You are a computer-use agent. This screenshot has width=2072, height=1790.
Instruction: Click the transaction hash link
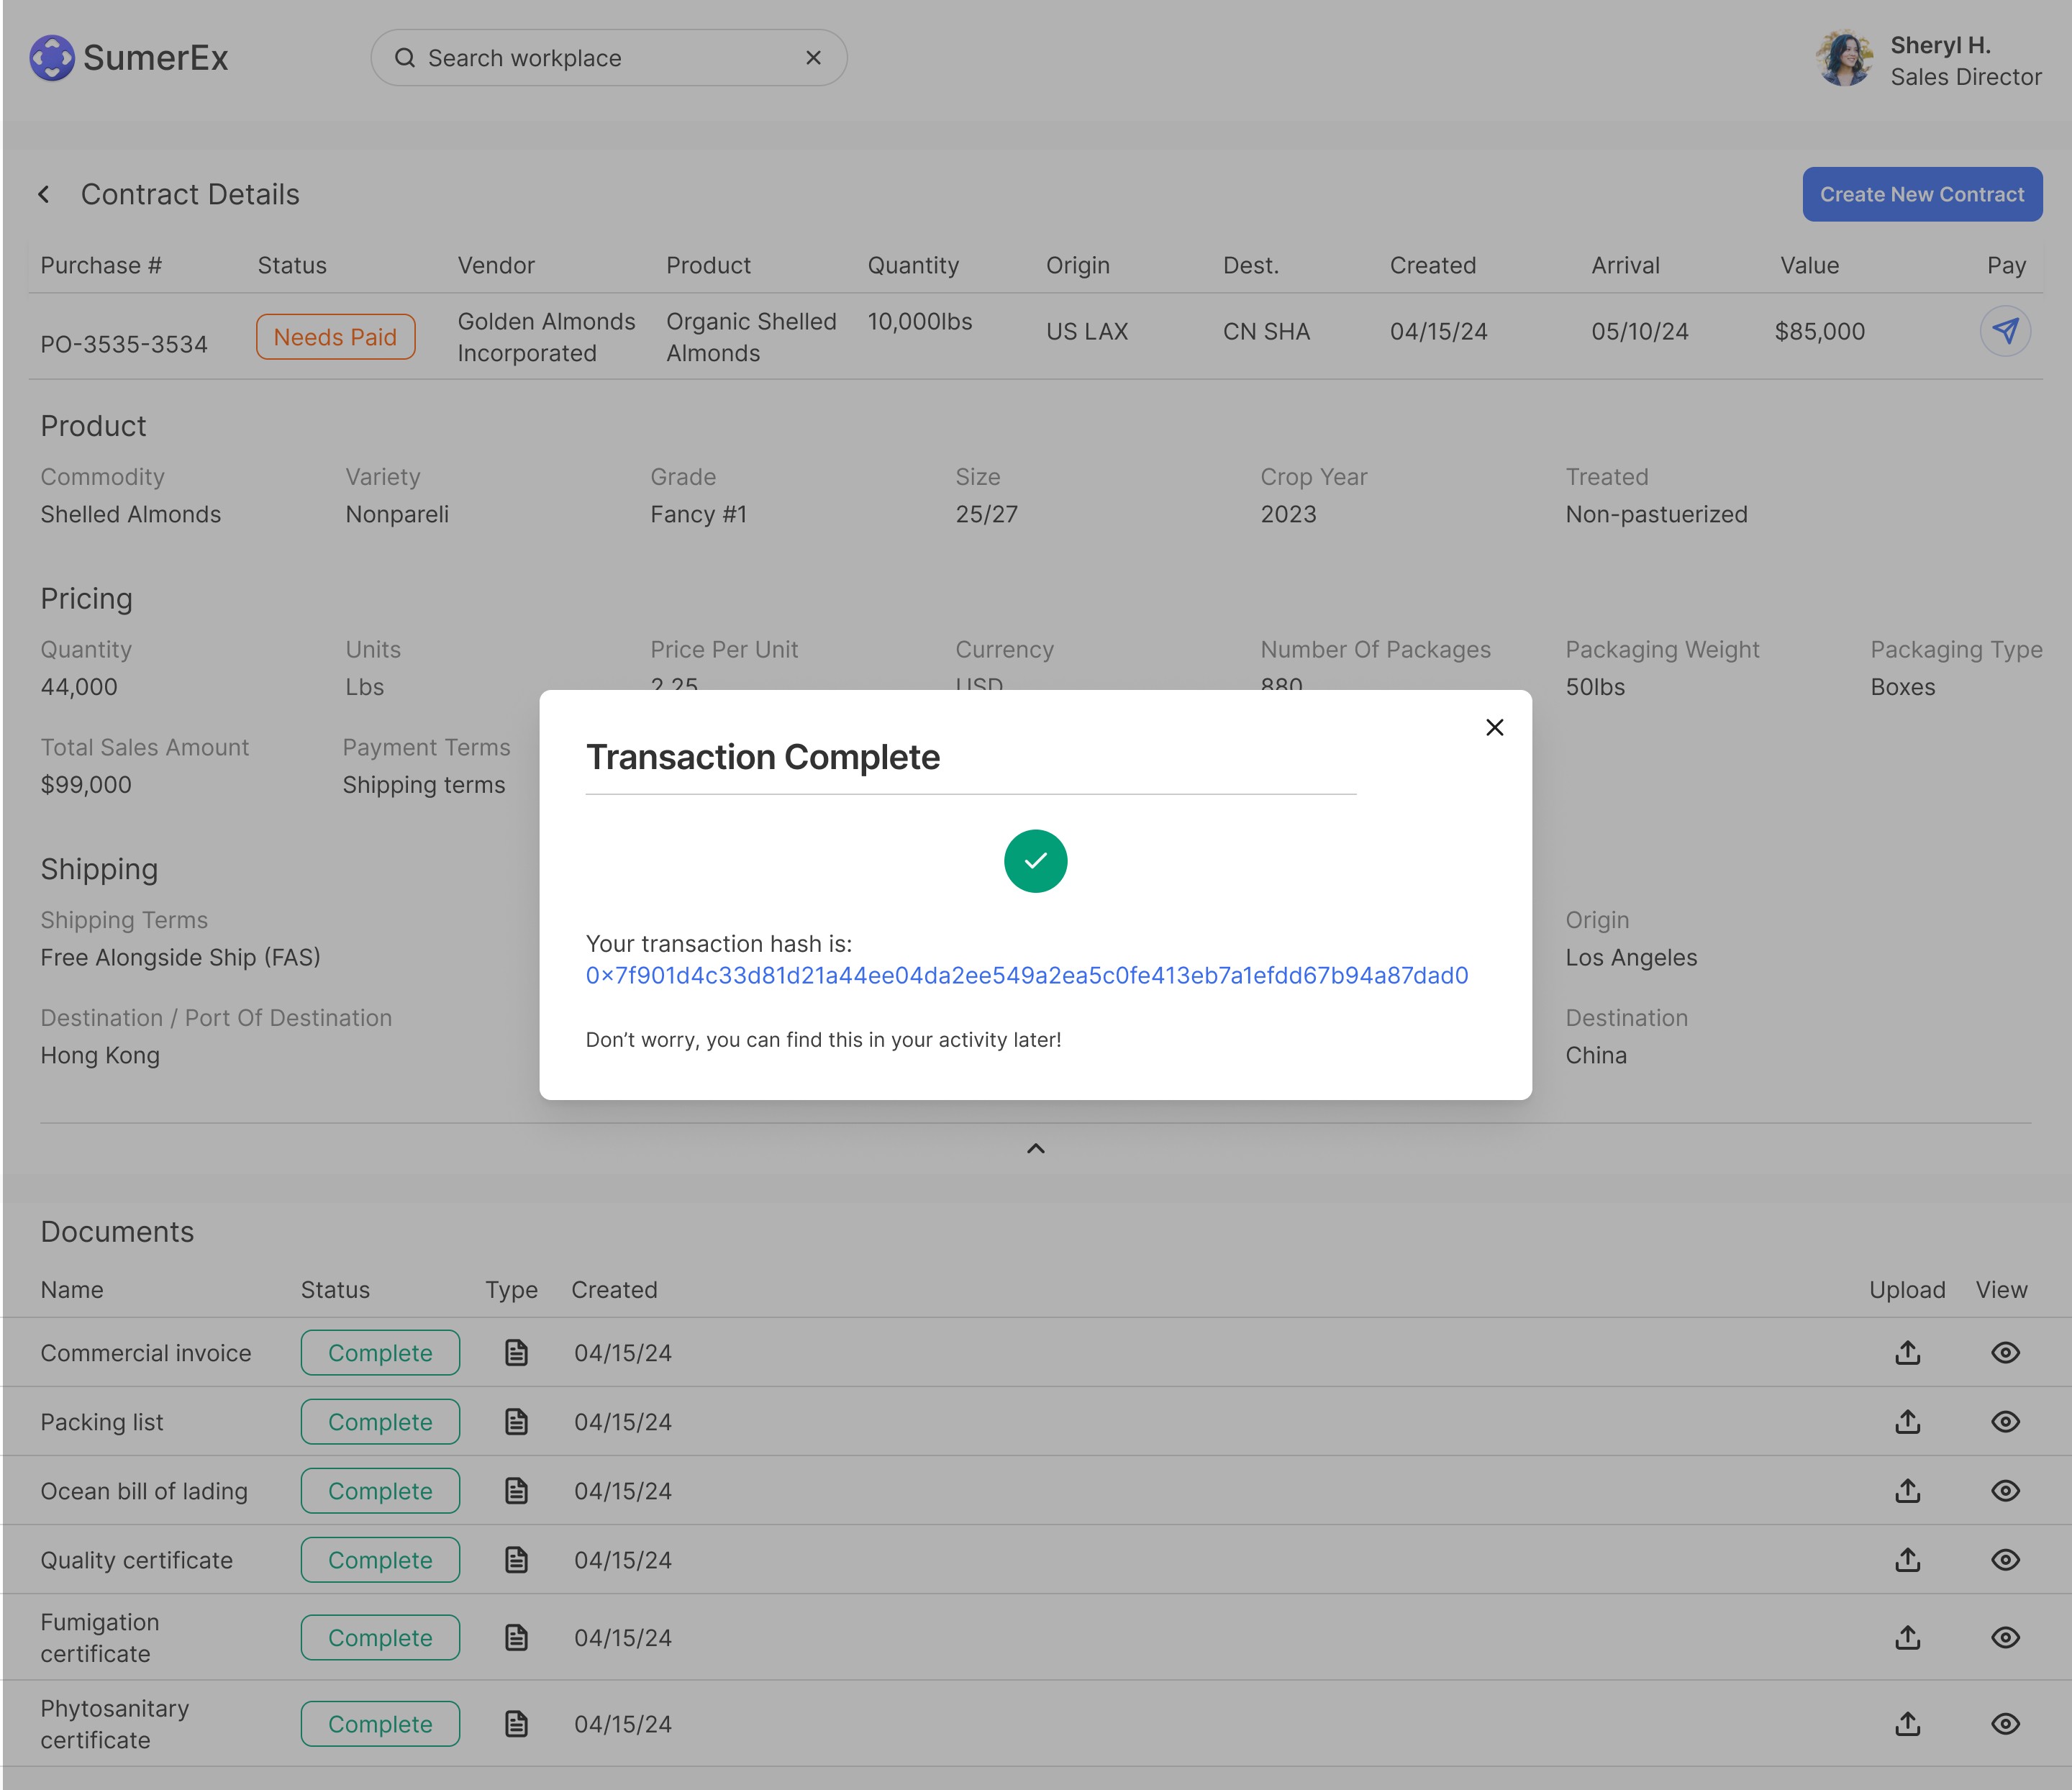tap(1026, 975)
